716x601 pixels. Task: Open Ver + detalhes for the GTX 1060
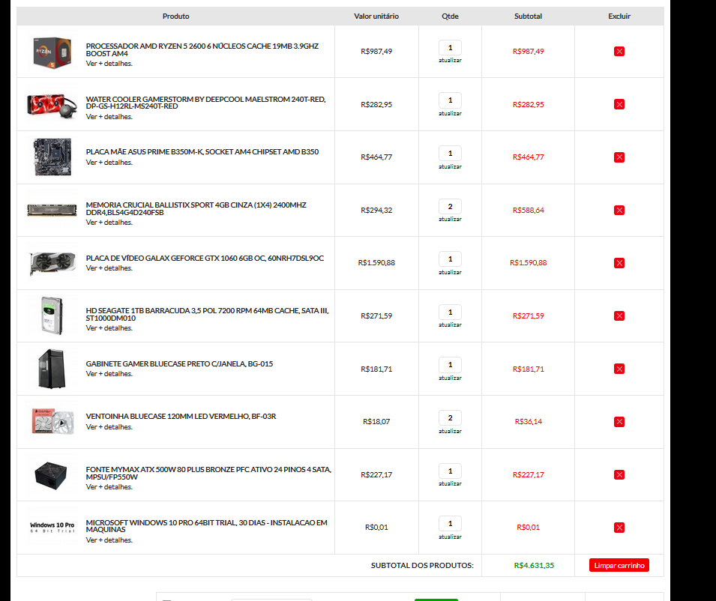point(109,268)
